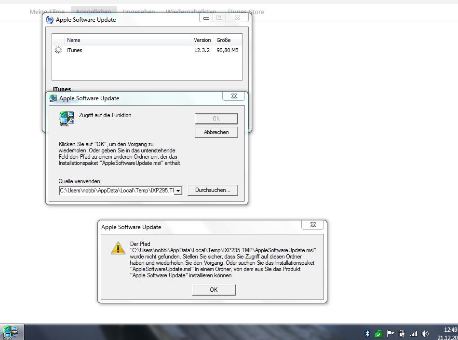Click the size value '90,80 MB'
Image resolution: width=458 pixels, height=340 pixels.
pos(228,50)
